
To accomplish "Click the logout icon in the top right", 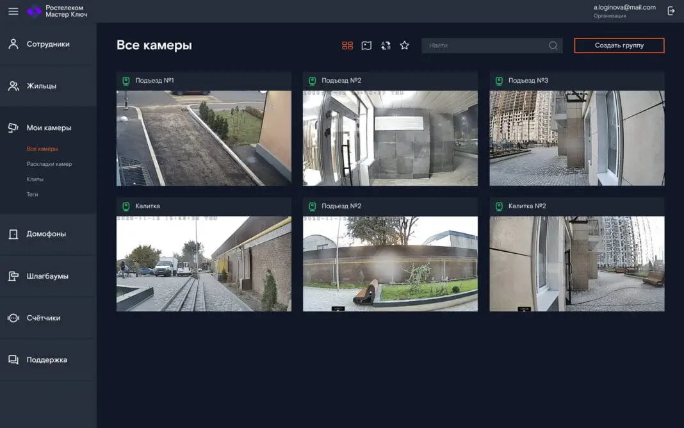I will pyautogui.click(x=671, y=11).
